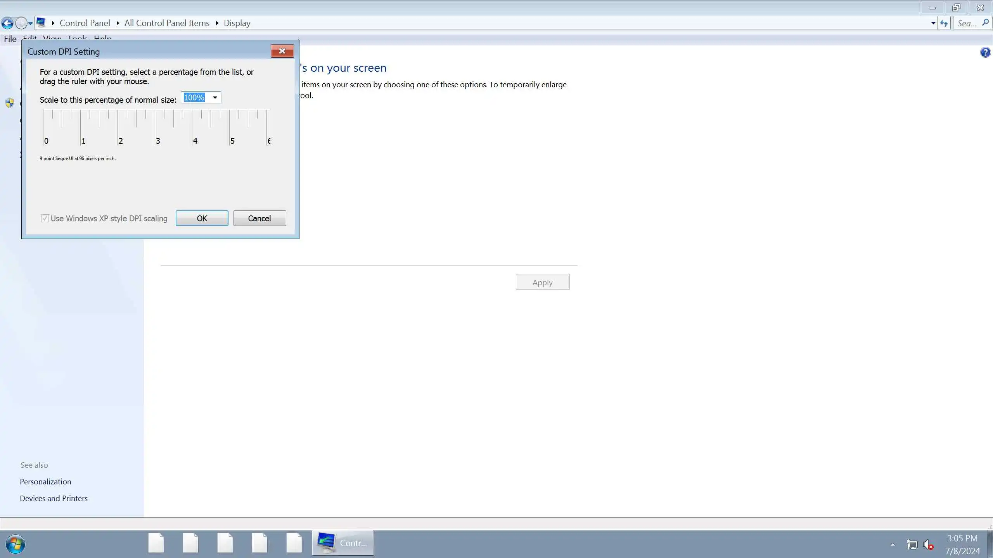Show hidden tray icons arrow

tap(893, 545)
